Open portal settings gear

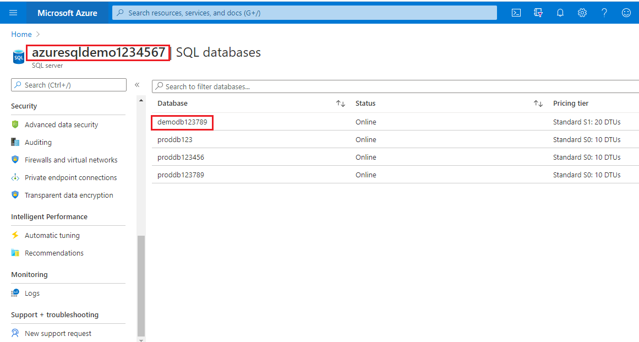click(x=582, y=13)
